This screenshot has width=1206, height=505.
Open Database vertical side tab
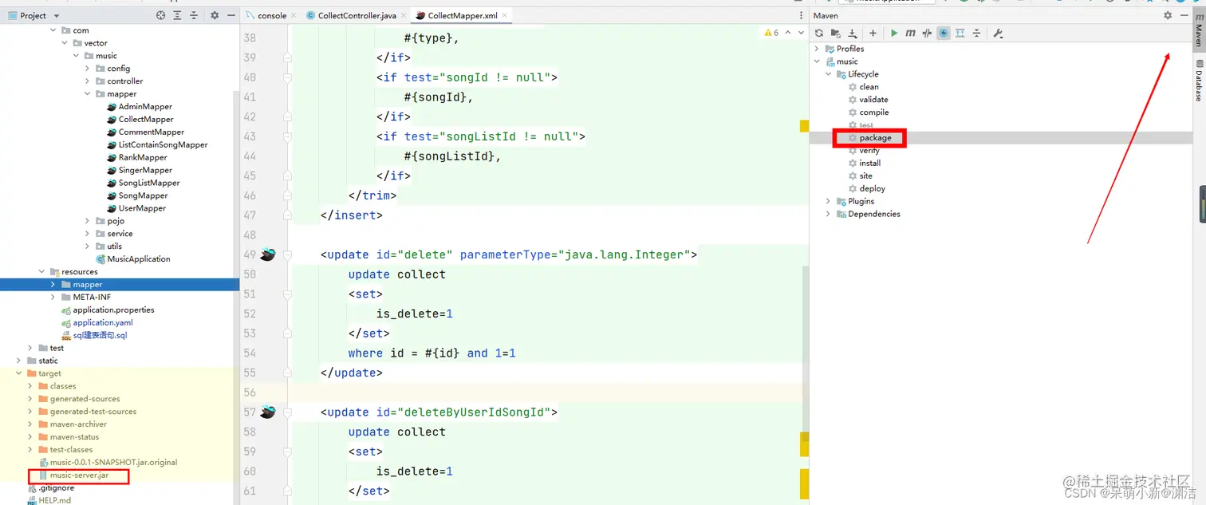click(x=1198, y=80)
